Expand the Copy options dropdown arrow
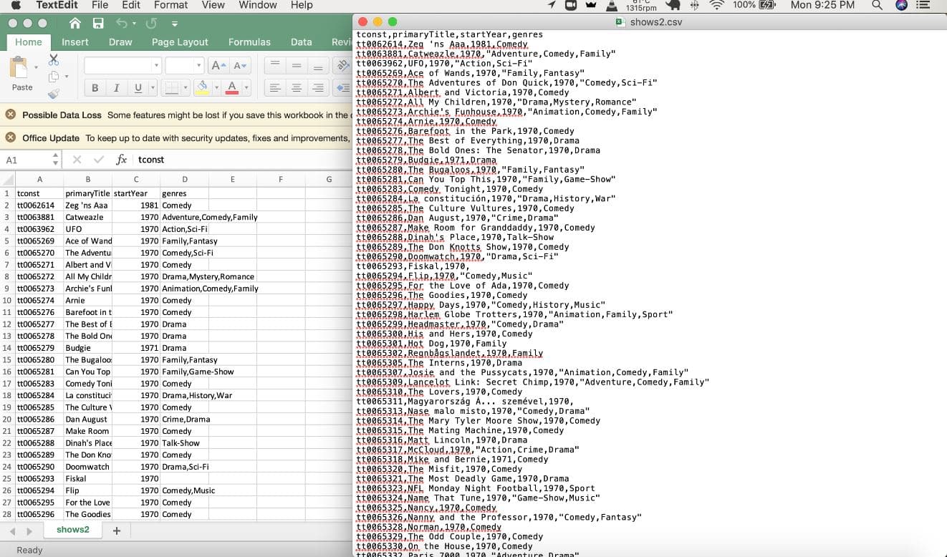Screen dimensions: 947x557 pyautogui.click(x=66, y=77)
